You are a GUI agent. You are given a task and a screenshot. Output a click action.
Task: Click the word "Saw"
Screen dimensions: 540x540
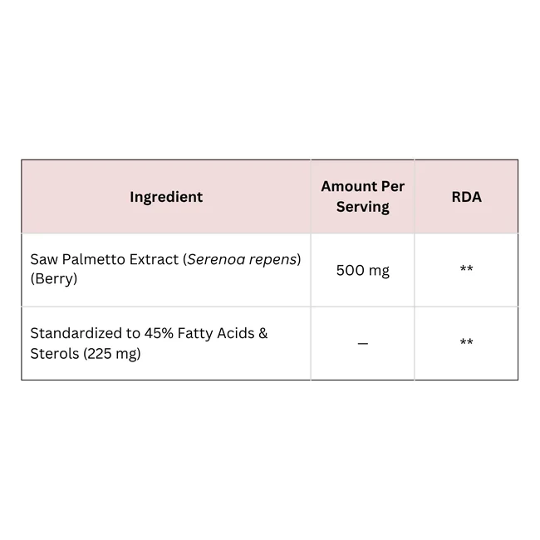[43, 260]
